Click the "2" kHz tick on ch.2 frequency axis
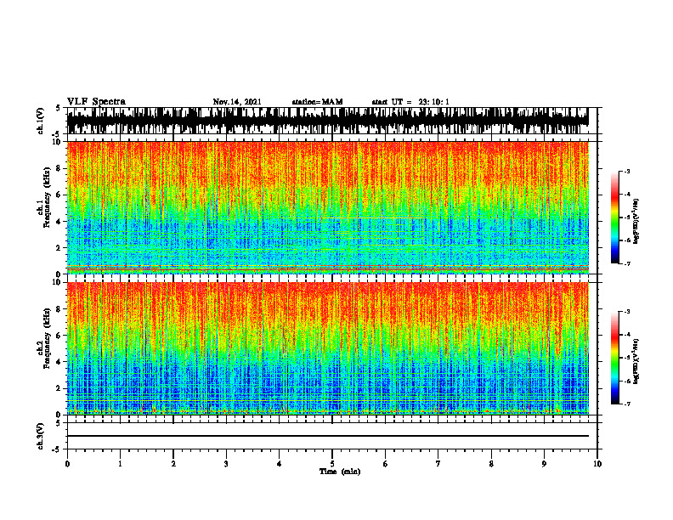Viewport: 673px width, 520px height. click(59, 388)
